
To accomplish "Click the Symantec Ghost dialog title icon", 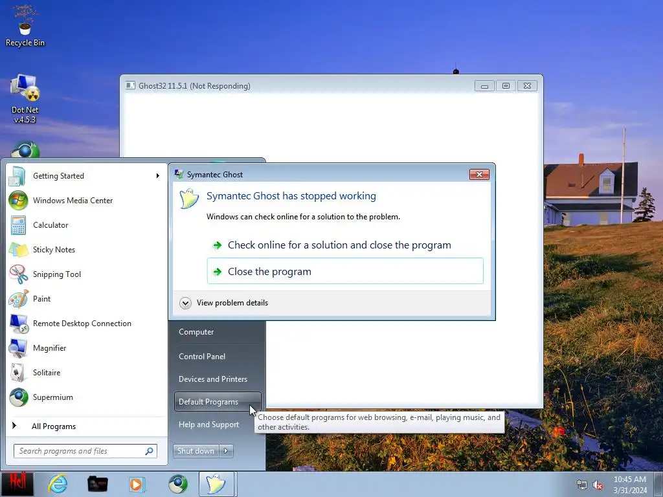I will (x=179, y=174).
